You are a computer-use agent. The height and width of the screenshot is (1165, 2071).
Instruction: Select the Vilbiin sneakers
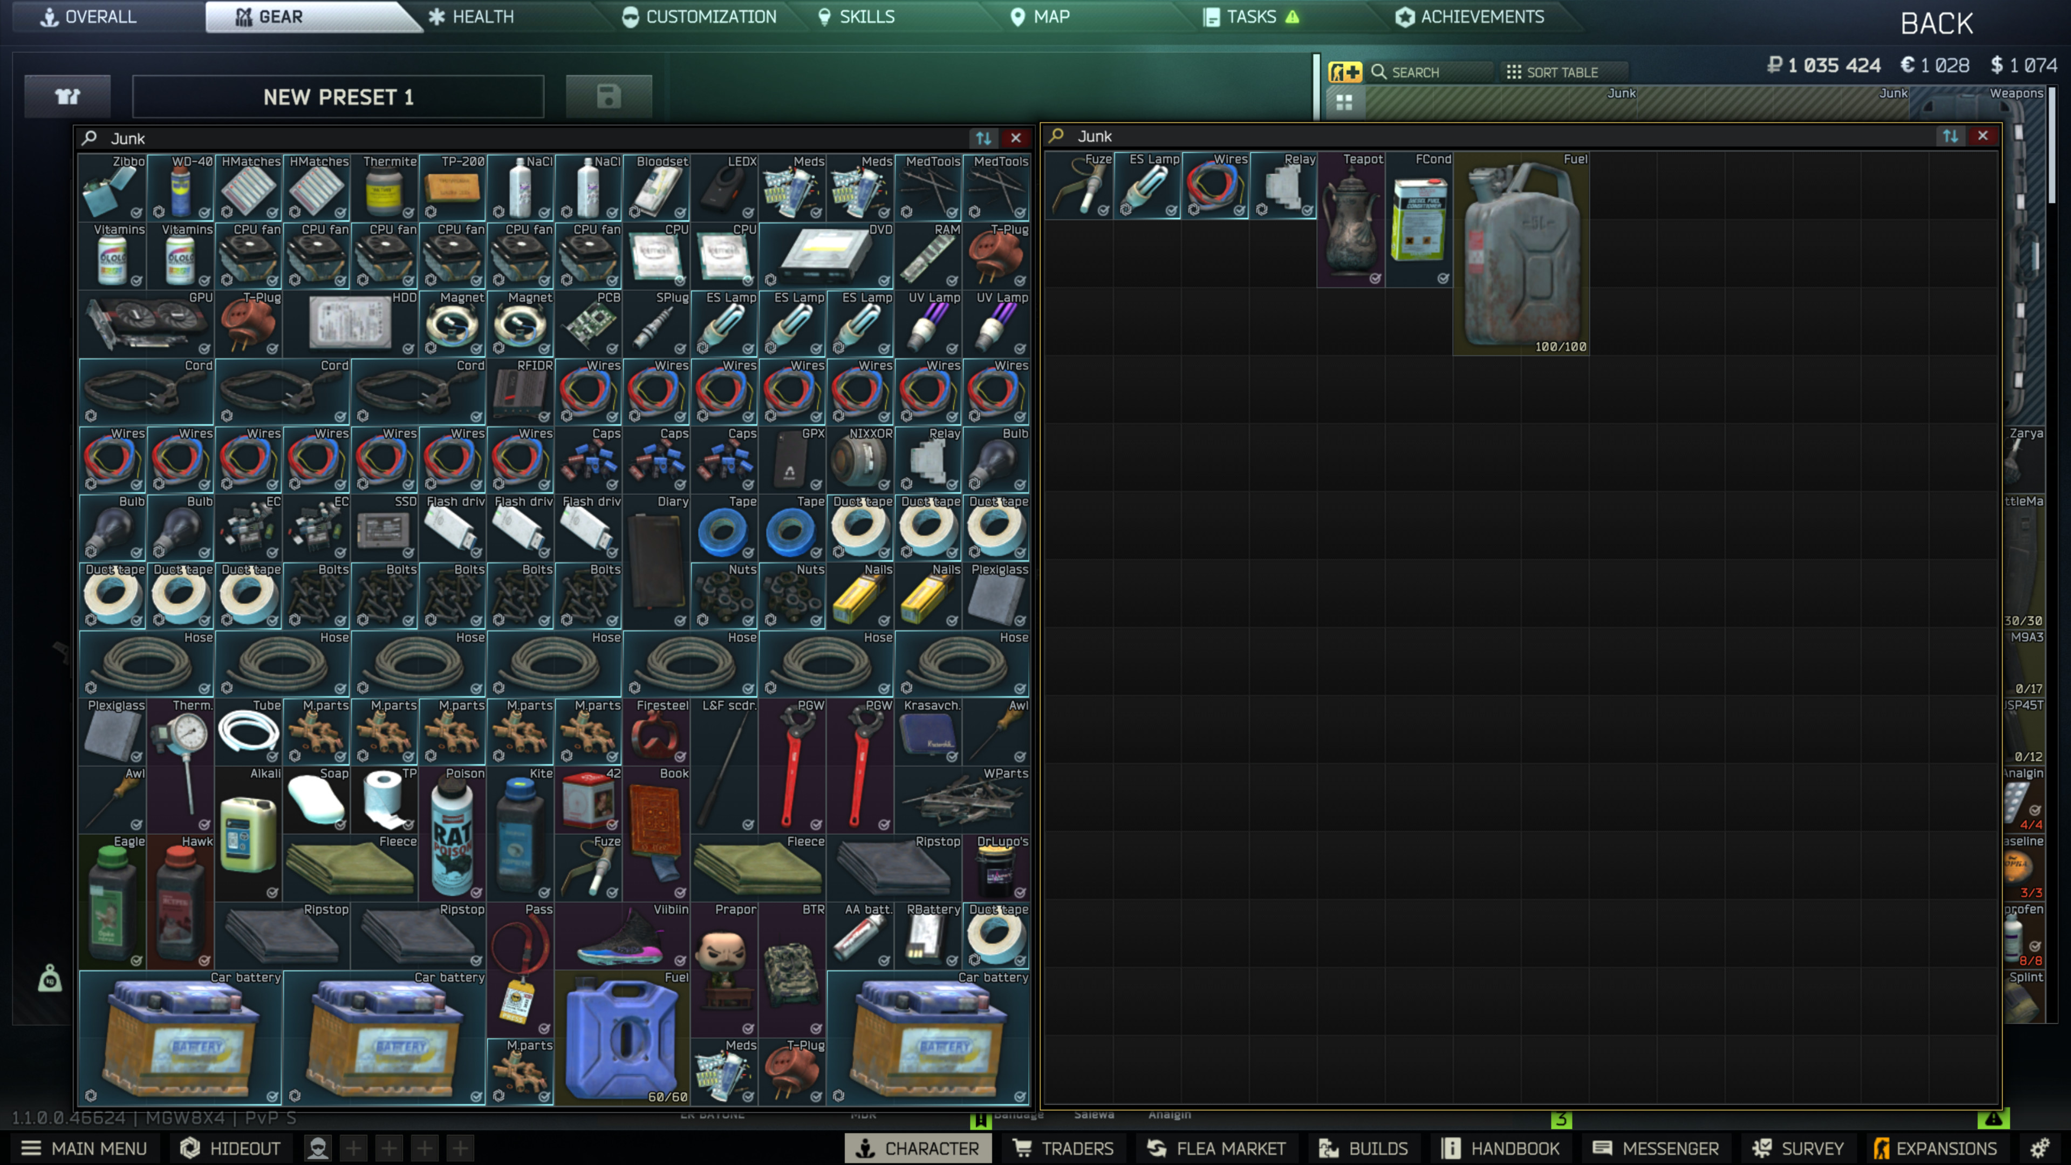coord(622,935)
